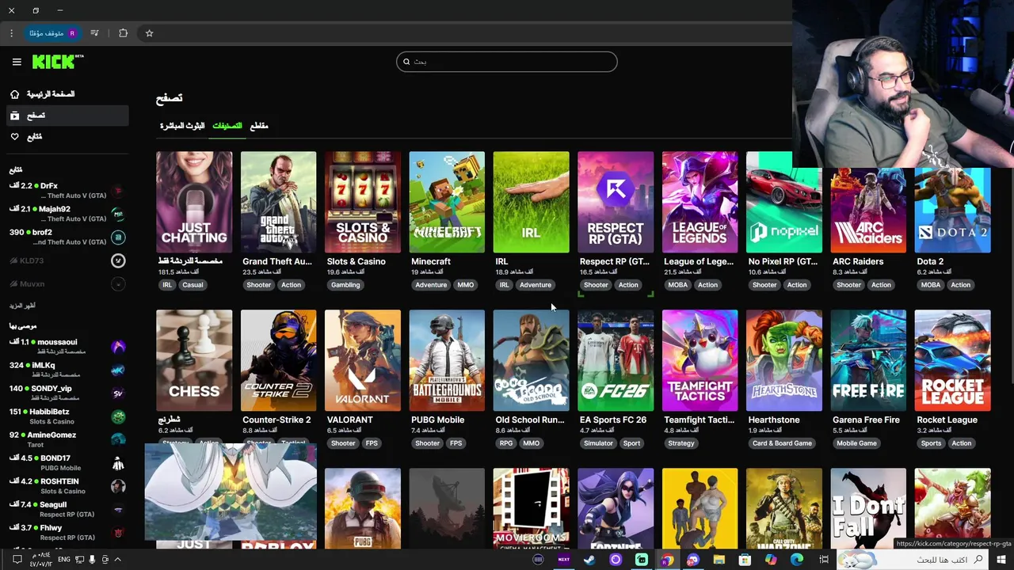
Task: Open the League of Legends category cover
Action: (x=700, y=202)
